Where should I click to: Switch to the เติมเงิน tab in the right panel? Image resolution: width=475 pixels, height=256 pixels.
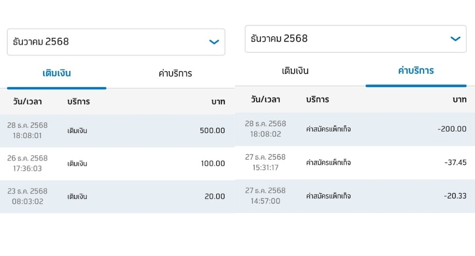coord(295,71)
